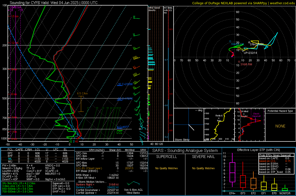The width and height of the screenshot is (296, 196).
Task: Click the Effective Layer STP (with CIN) title
Action: 258,150
